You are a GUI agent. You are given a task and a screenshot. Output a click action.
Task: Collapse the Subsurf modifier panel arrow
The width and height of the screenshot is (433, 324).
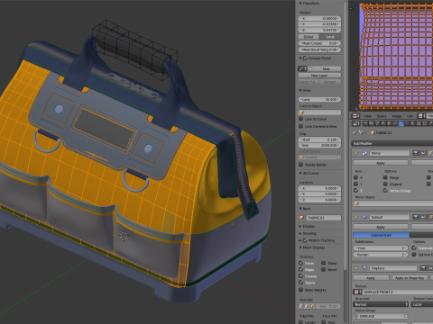click(x=356, y=217)
